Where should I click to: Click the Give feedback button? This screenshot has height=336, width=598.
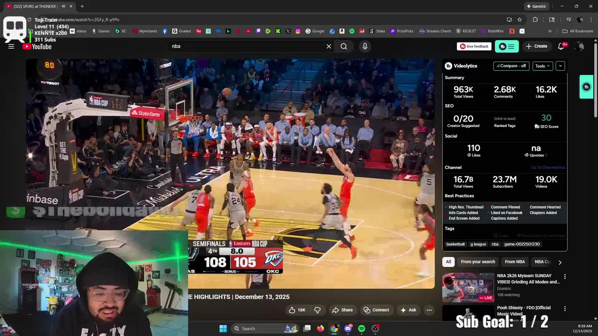(x=474, y=46)
